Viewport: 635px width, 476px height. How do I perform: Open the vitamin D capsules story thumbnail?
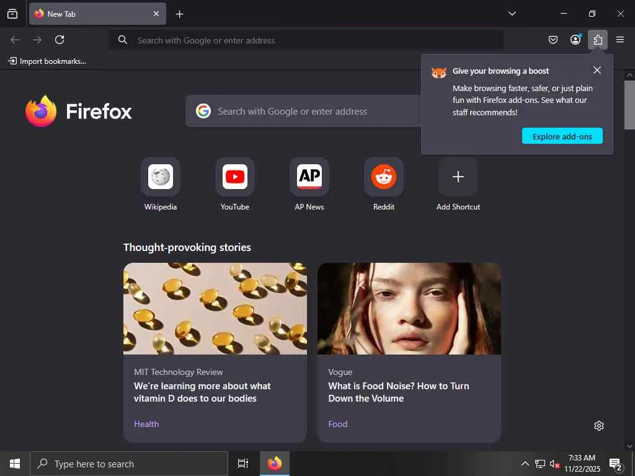(x=215, y=309)
